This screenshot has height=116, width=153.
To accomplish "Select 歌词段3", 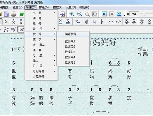I will pyautogui.click(x=73, y=52).
